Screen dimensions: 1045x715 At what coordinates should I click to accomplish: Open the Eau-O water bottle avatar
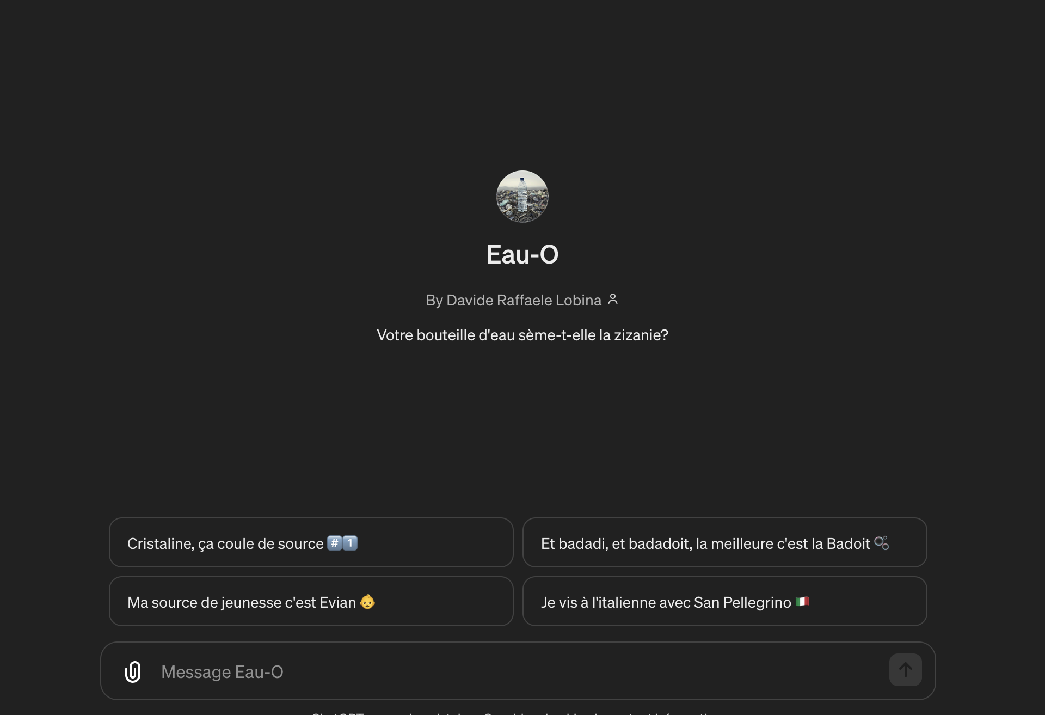click(x=522, y=197)
